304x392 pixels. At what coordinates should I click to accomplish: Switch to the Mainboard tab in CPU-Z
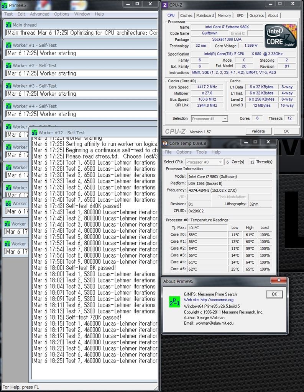205,16
